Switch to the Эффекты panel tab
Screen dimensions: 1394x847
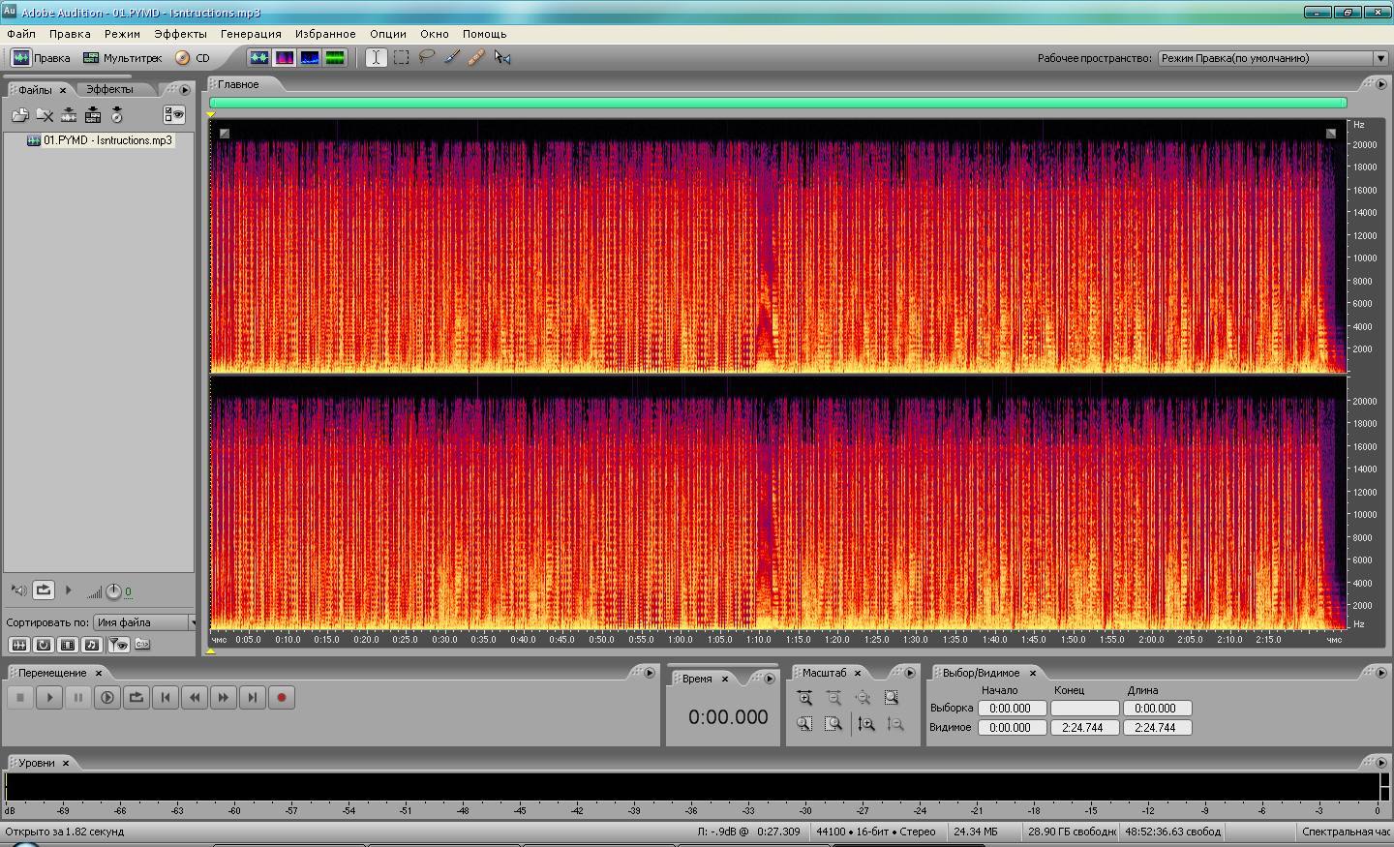109,89
